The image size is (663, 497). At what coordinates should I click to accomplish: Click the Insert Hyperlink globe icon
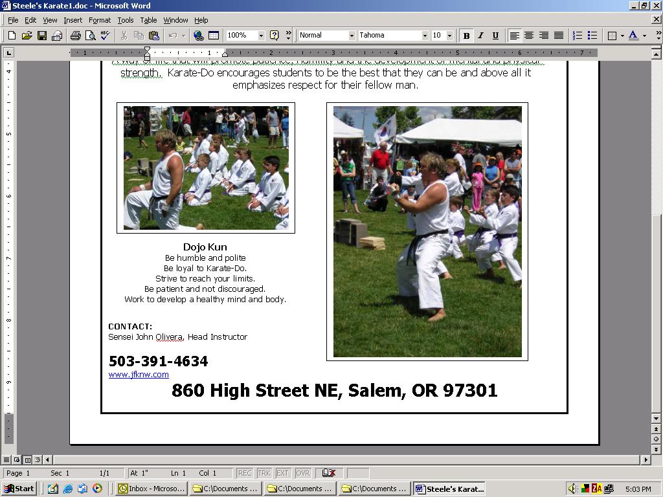click(x=199, y=36)
